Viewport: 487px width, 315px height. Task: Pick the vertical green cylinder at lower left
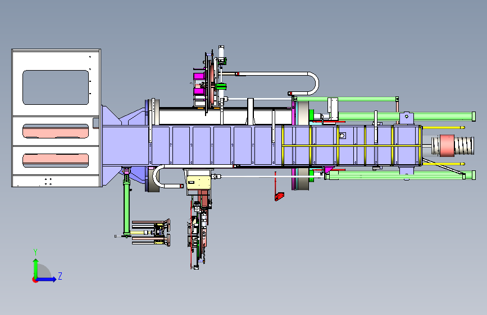[x=126, y=208]
